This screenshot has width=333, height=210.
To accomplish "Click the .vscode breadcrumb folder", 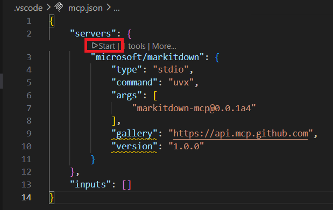I will coord(29,8).
